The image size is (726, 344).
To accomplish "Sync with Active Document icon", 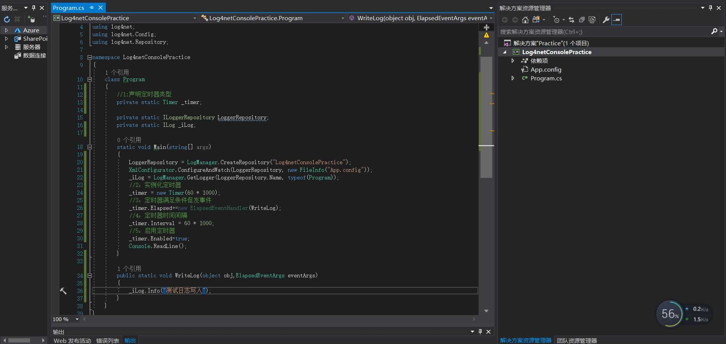I will 571,20.
